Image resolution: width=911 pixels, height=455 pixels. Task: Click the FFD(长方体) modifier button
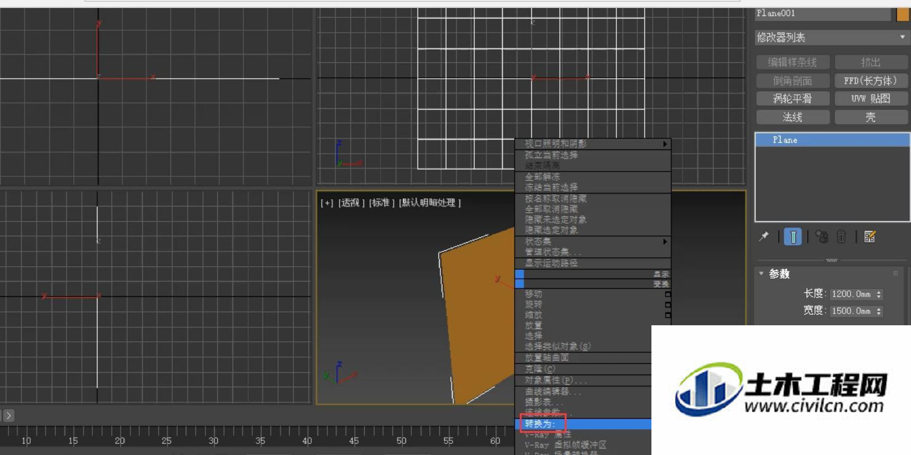click(x=871, y=81)
